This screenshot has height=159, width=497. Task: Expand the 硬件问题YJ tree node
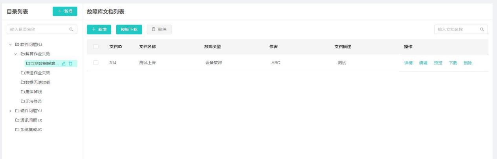tap(10, 111)
